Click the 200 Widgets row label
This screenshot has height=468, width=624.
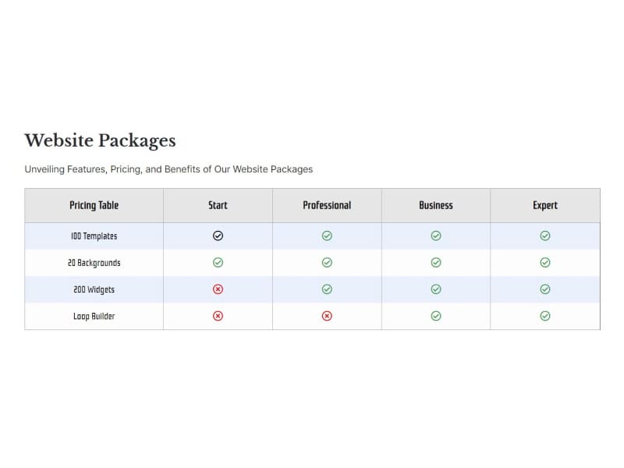(94, 289)
